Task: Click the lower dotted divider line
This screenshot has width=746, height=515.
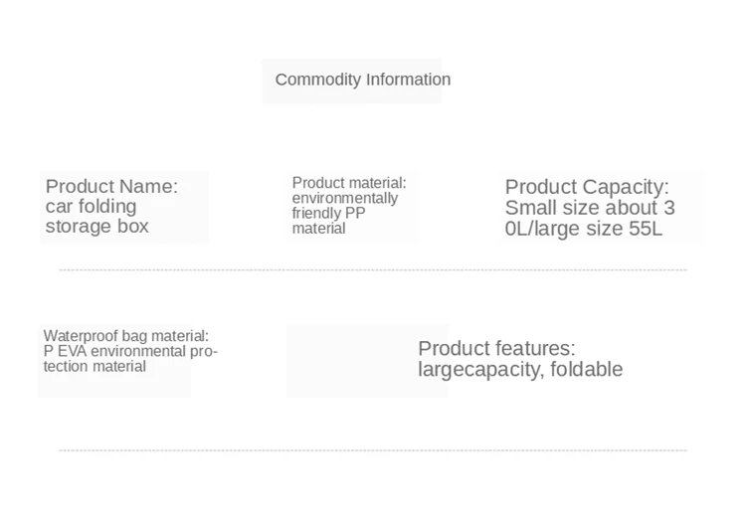Action: [x=373, y=449]
